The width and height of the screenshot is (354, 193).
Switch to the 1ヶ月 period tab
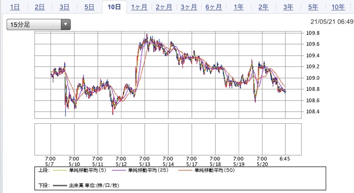coord(139,7)
